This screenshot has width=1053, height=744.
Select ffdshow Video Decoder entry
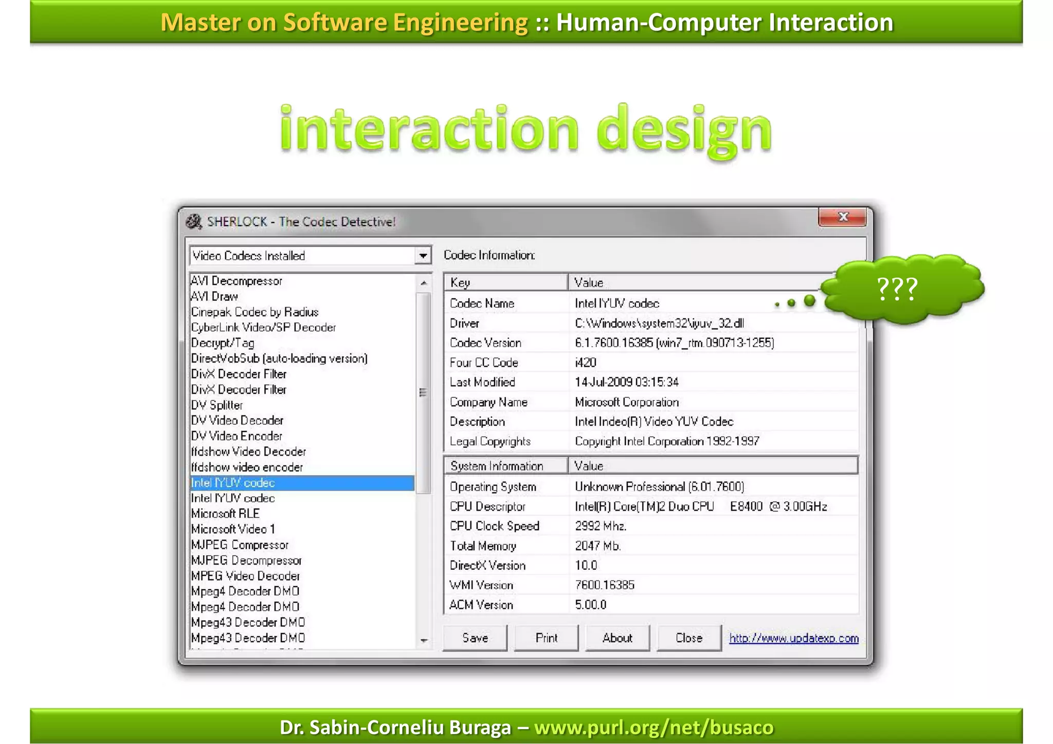[302, 451]
